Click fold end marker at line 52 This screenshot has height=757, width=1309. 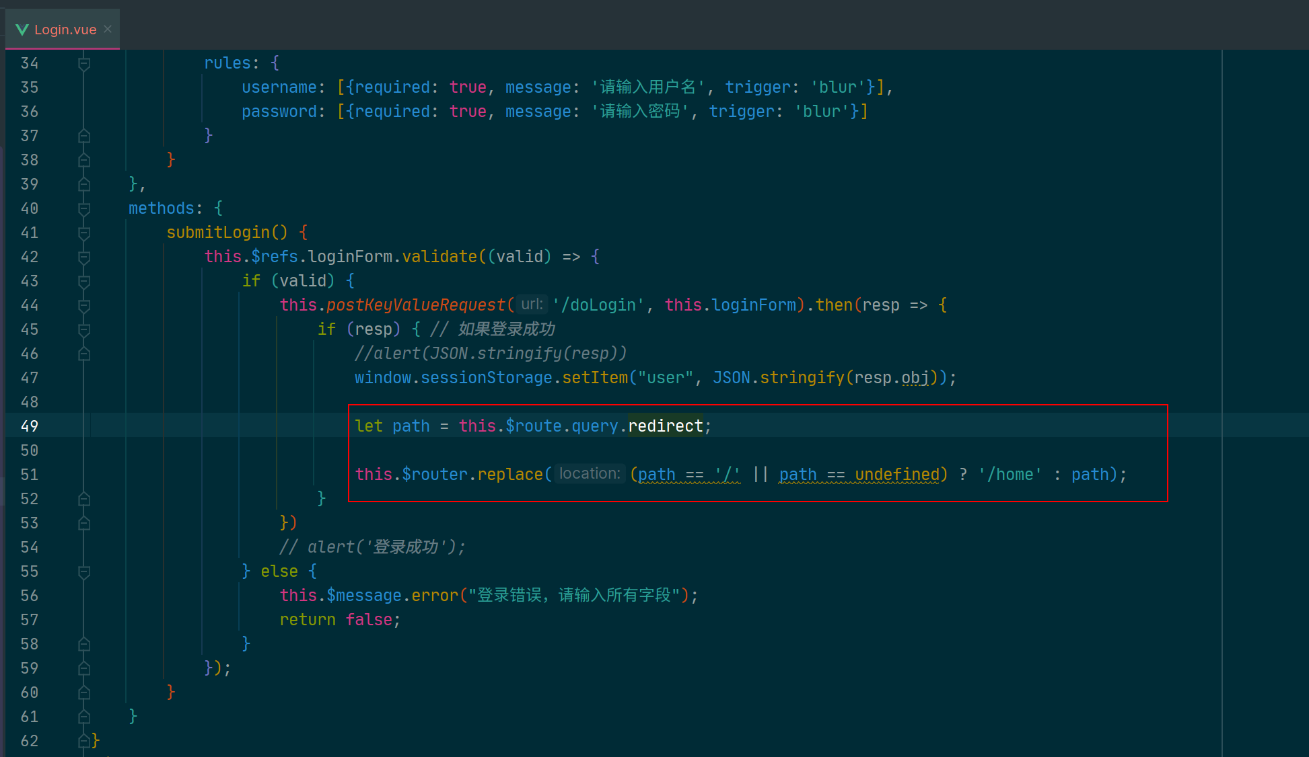coord(84,500)
